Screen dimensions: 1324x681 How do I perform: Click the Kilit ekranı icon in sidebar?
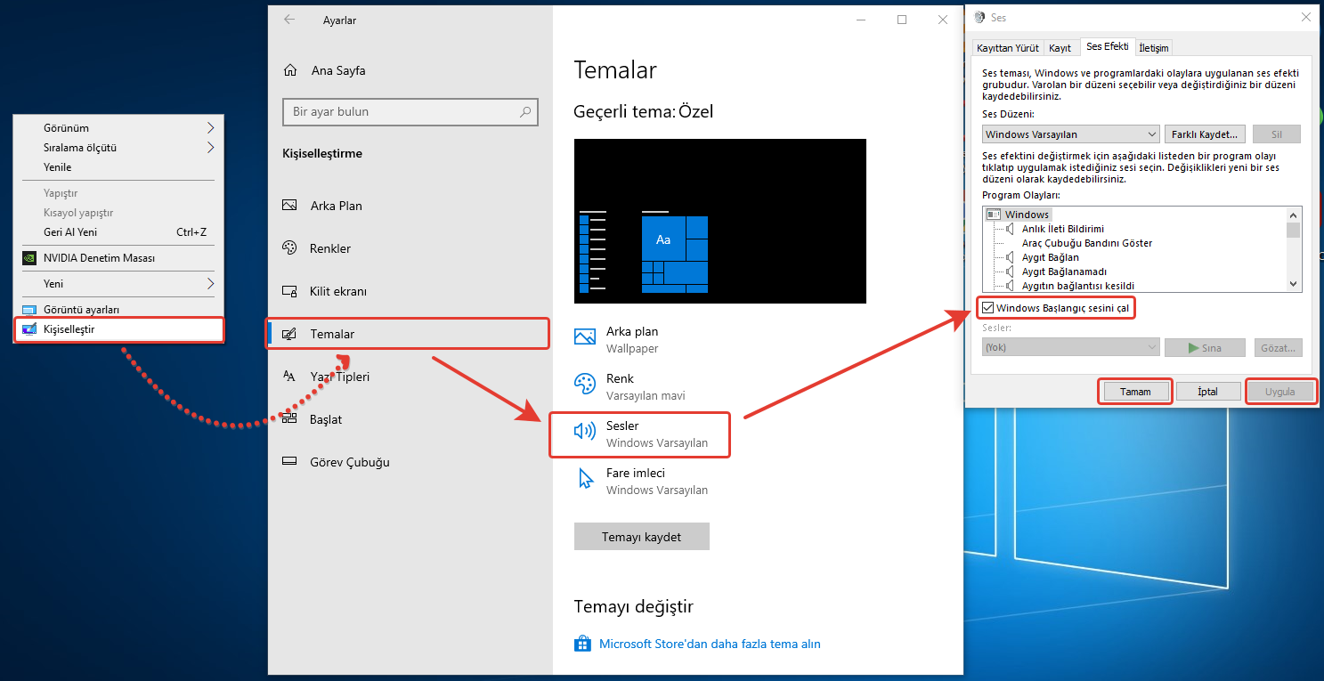[x=289, y=291]
